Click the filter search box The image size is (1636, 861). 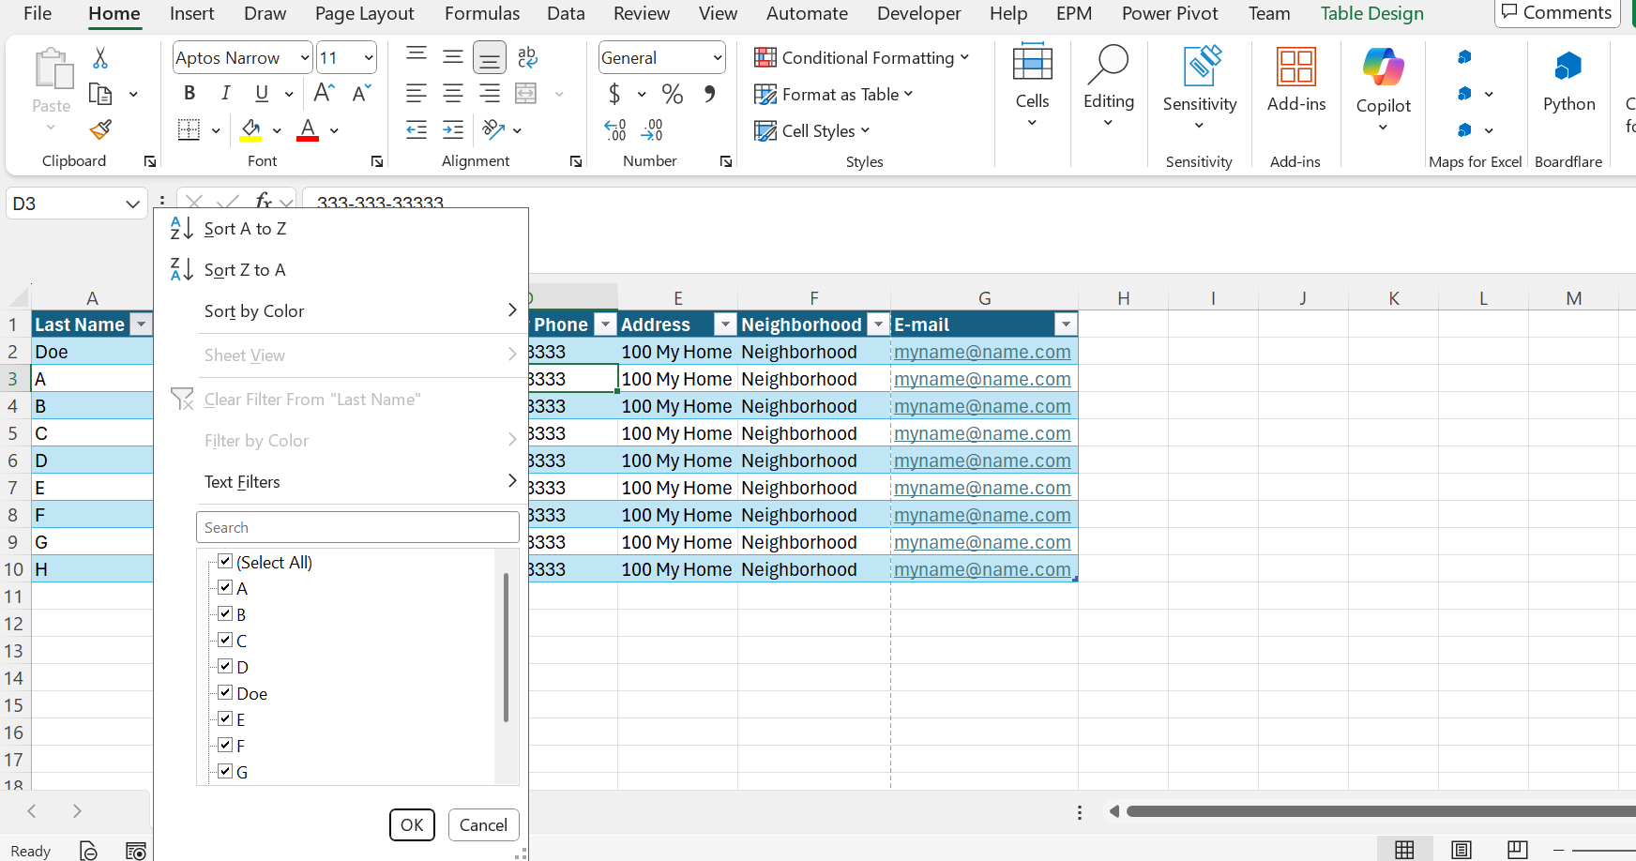(x=357, y=527)
